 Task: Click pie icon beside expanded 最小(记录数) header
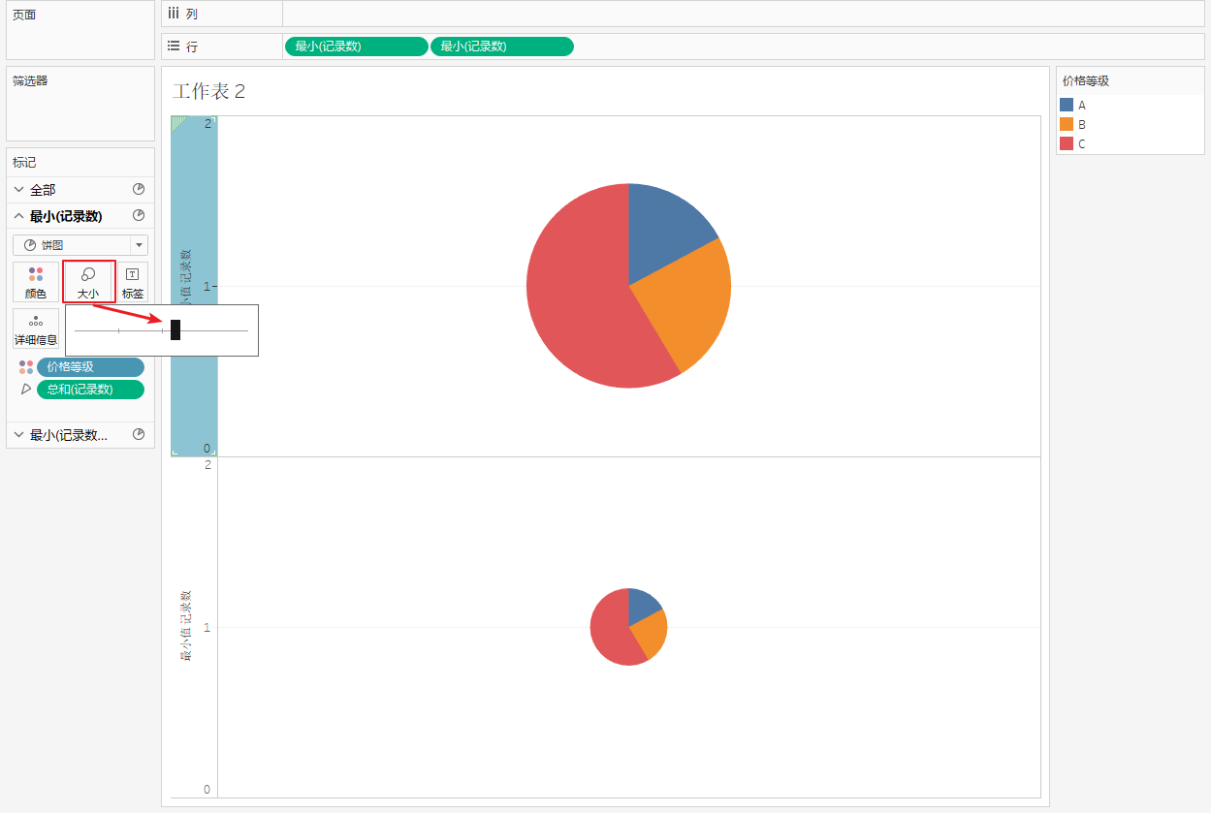(x=139, y=216)
